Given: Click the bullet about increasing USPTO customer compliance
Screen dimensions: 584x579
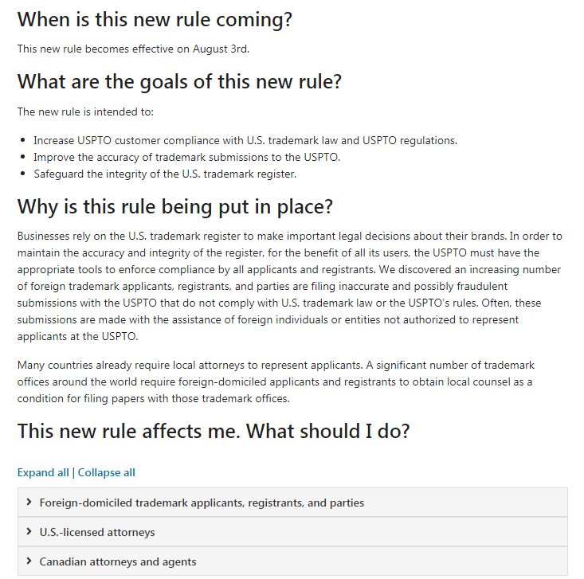Looking at the screenshot, I should (x=245, y=140).
